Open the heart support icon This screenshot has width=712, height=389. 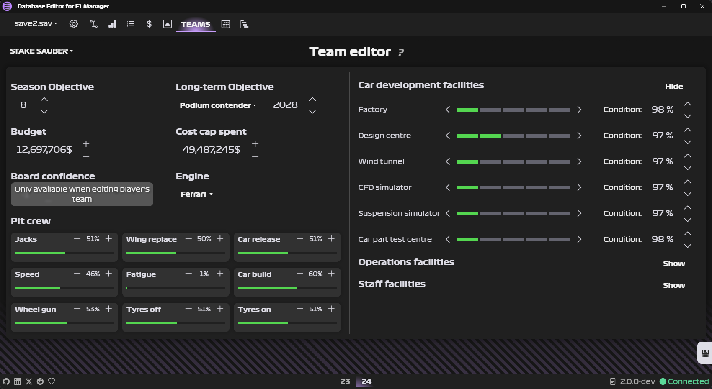[52, 381]
